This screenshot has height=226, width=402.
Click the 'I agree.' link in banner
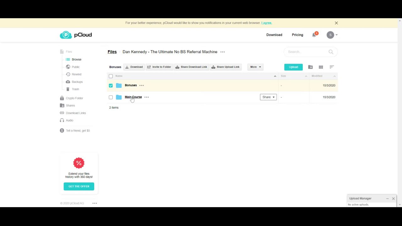267,23
